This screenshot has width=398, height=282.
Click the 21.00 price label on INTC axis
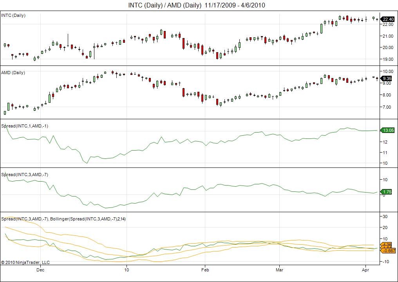pos(388,36)
